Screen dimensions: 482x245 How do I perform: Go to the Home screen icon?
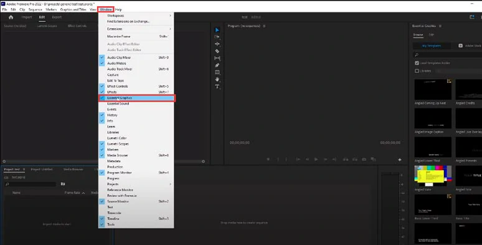click(x=11, y=17)
